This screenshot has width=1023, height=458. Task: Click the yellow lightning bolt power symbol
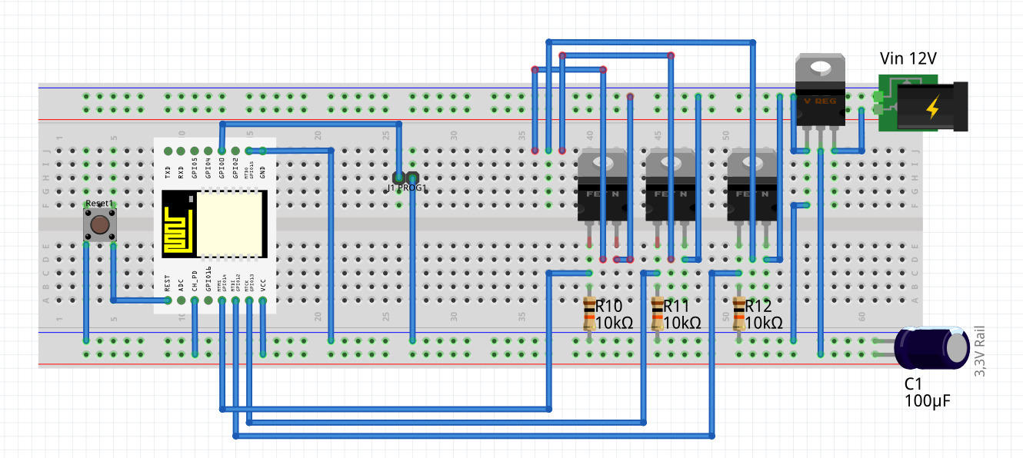click(932, 108)
